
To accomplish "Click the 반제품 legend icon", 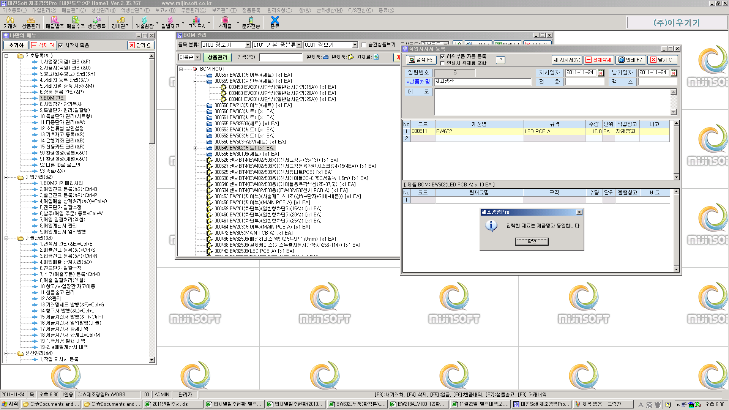I will click(350, 57).
